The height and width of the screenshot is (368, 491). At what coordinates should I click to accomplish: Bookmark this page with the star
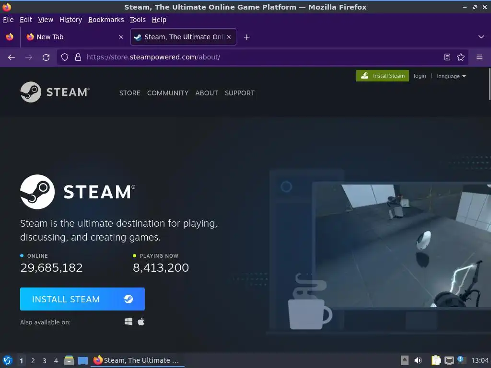point(461,57)
